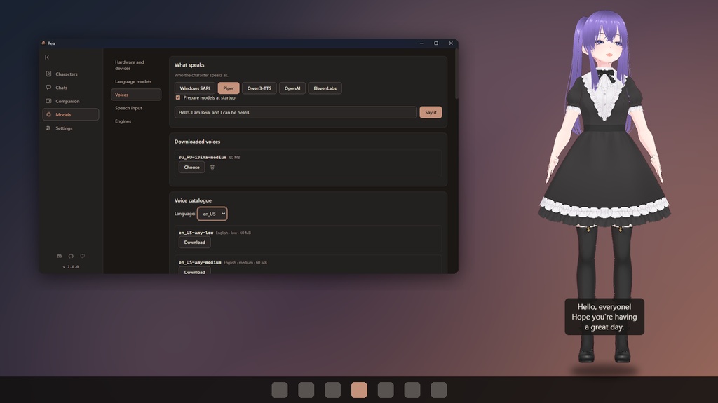Go to Language models tab
Viewport: 718px width, 403px height.
135,81
